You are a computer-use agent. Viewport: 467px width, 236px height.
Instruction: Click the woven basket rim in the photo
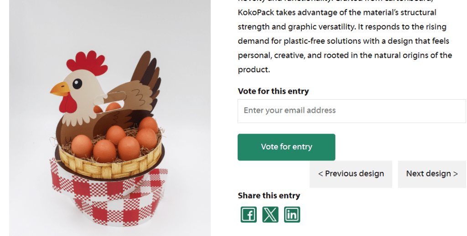coord(109,169)
